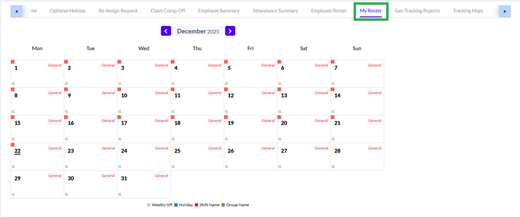Viewport: 520px width, 217px height.
Task: Click General shift label on December 5
Action: pyautogui.click(x=268, y=66)
